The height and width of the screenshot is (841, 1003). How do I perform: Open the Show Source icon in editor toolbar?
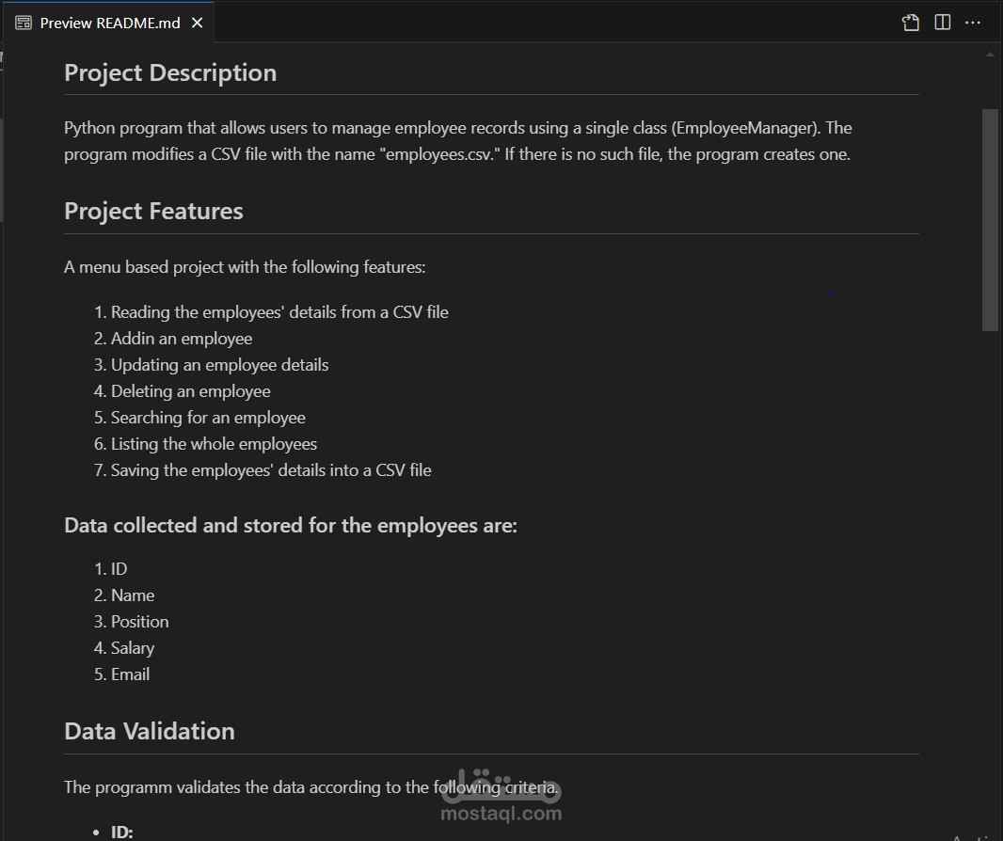coord(910,23)
